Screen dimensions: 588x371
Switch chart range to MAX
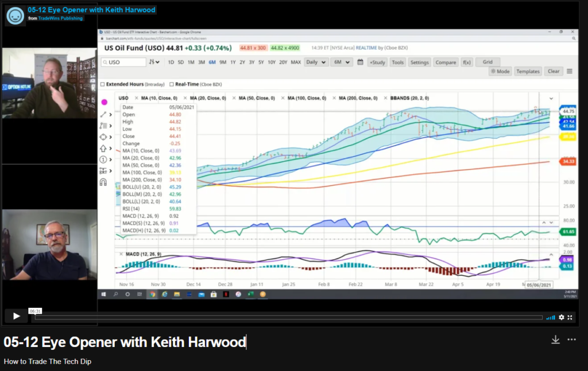(x=296, y=62)
